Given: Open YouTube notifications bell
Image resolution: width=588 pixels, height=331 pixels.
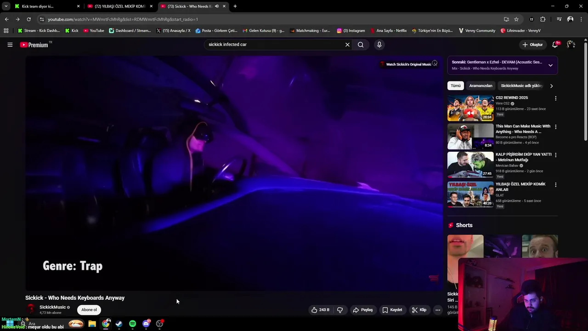Looking at the screenshot, I should (x=555, y=44).
